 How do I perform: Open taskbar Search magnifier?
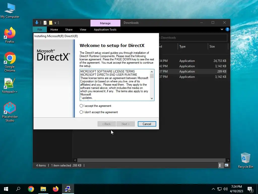click(18, 189)
